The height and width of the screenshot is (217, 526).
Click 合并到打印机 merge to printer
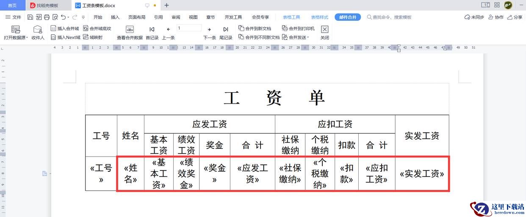pos(298,28)
